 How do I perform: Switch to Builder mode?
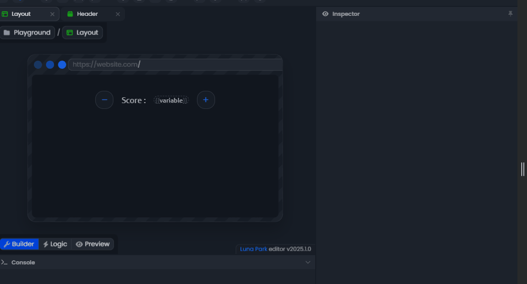tap(19, 244)
